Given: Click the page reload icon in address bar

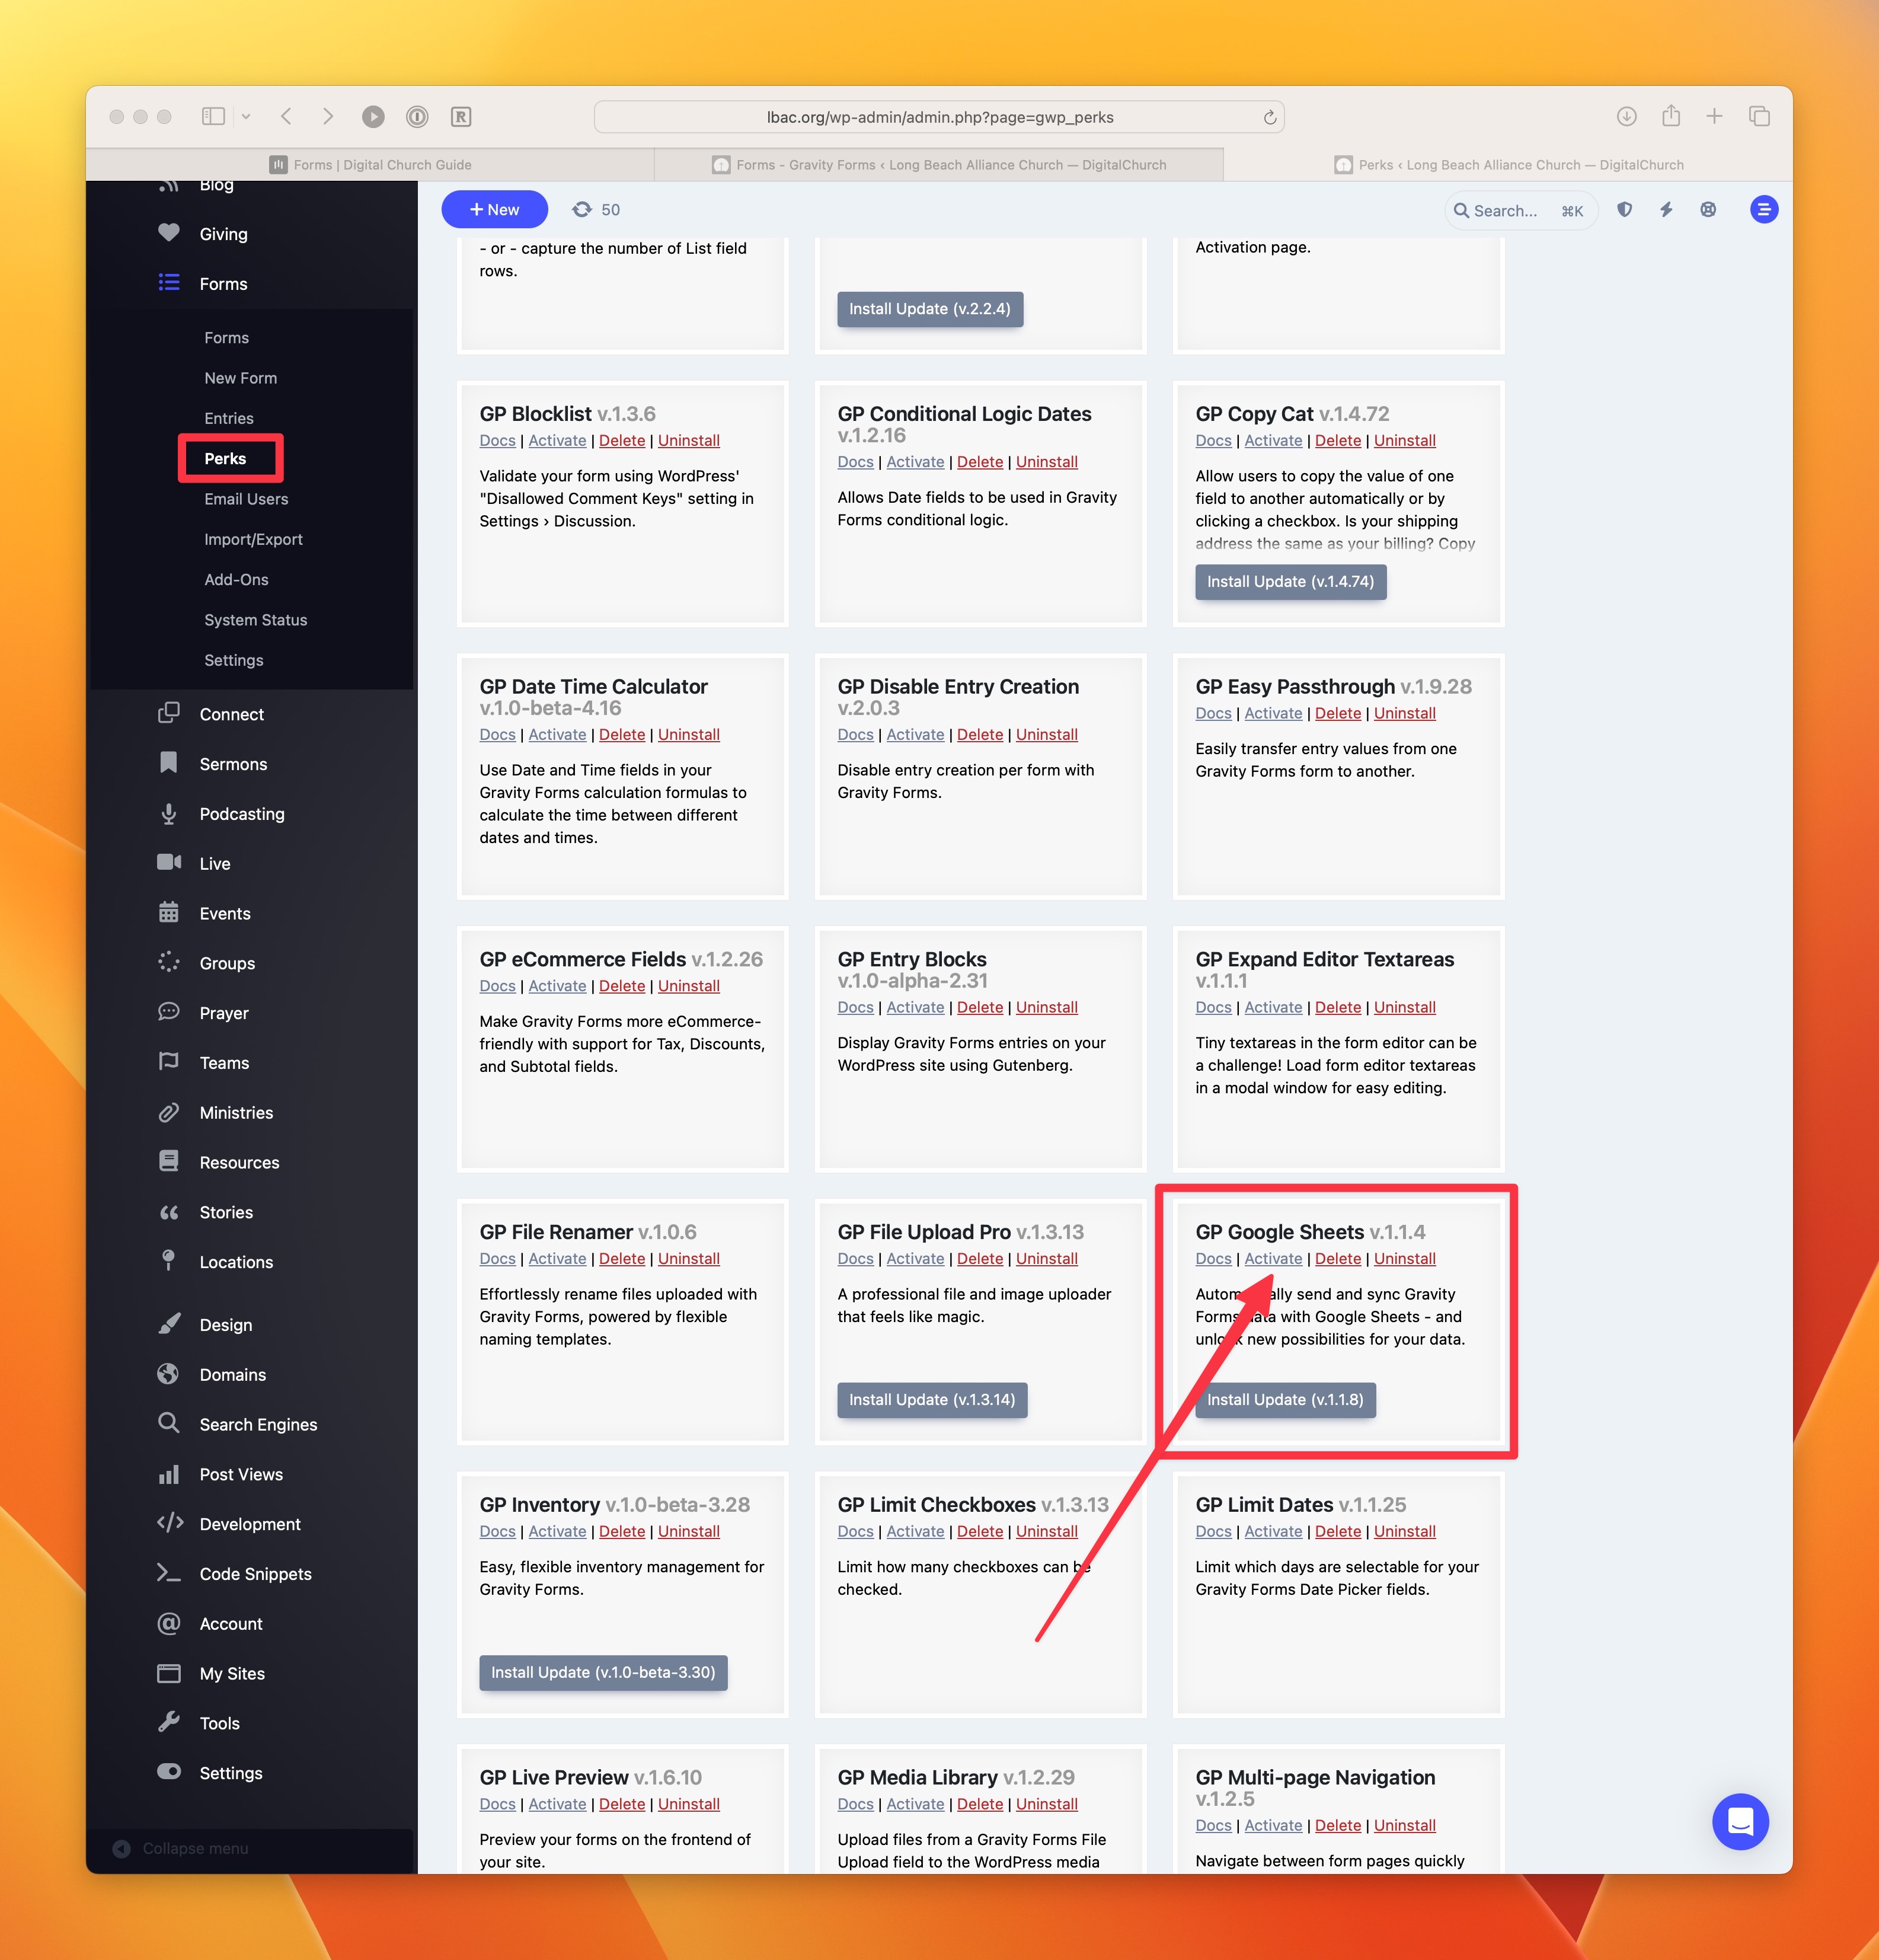Looking at the screenshot, I should (1269, 117).
